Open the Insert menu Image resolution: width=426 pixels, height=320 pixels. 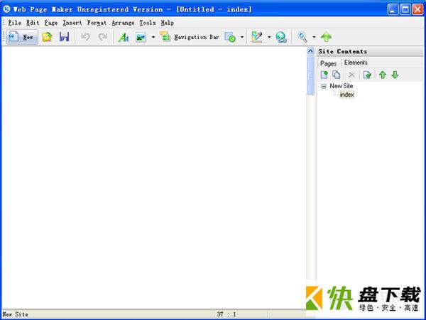coord(72,23)
